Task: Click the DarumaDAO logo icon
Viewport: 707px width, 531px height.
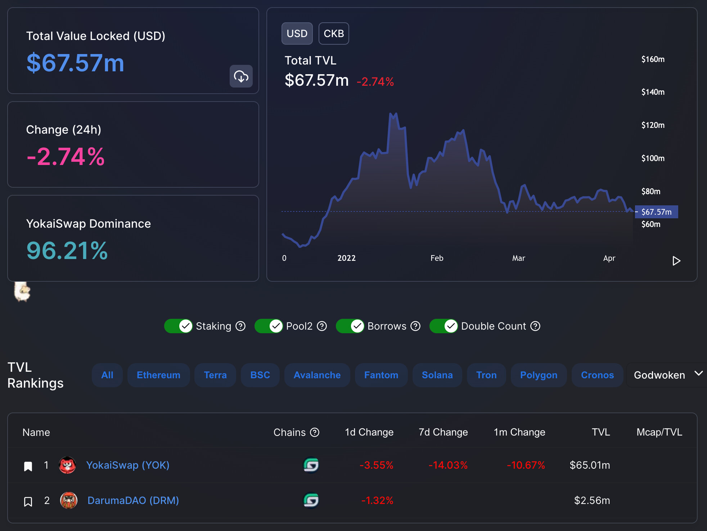Action: [x=68, y=500]
